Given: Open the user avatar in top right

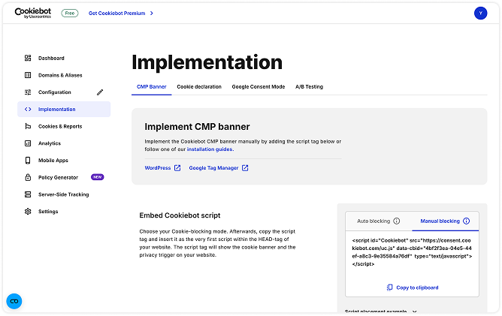Looking at the screenshot, I should tap(480, 13).
